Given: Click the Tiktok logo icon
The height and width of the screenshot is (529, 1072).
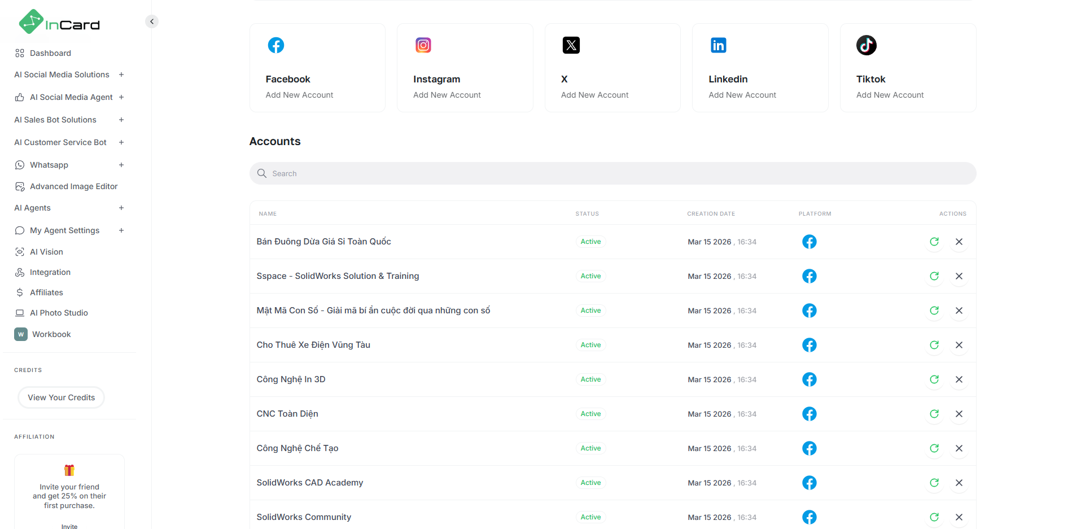Looking at the screenshot, I should pyautogui.click(x=866, y=45).
